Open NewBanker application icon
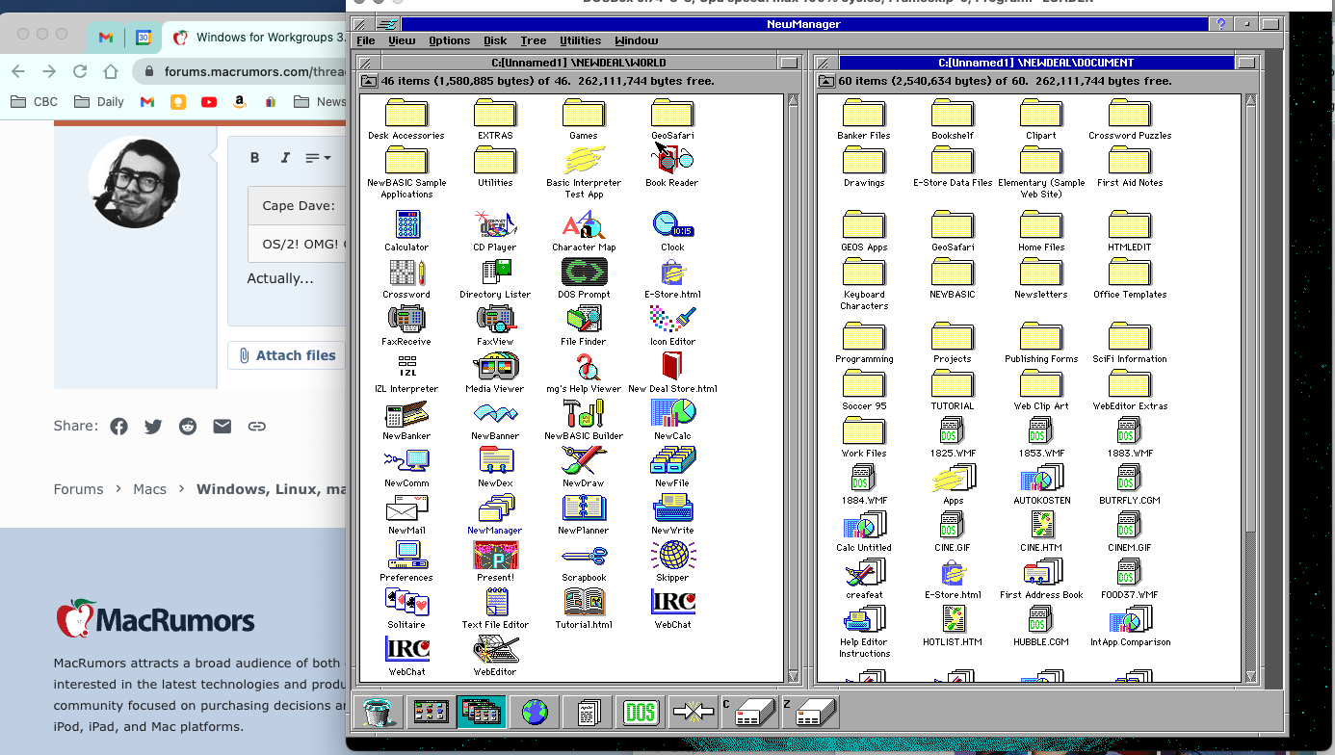 [x=406, y=421]
